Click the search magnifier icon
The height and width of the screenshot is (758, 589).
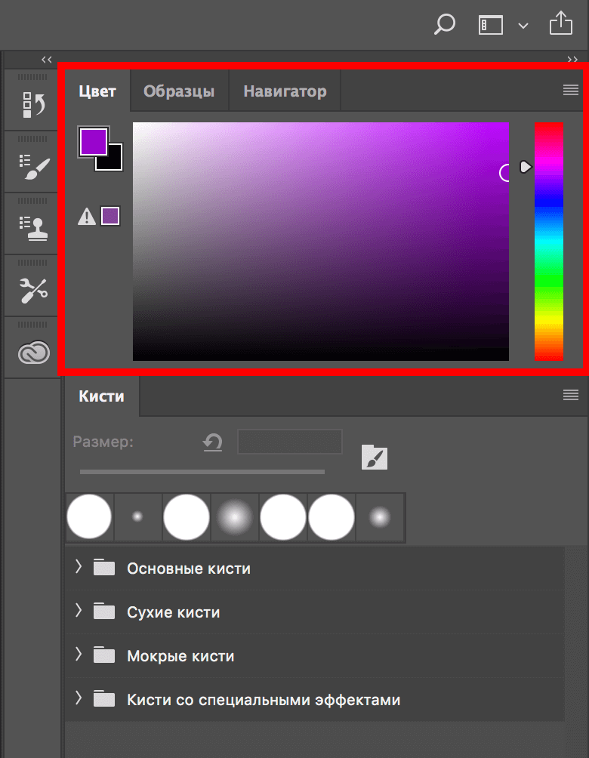coord(444,24)
